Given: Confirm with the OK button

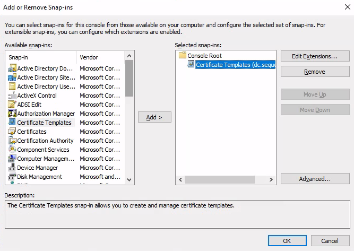Looking at the screenshot, I should (287, 241).
